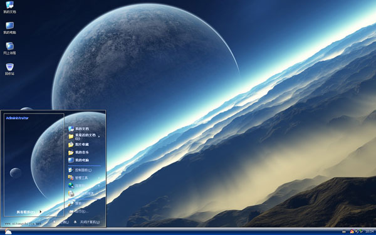Expand the 连接到 submenu arrow
This screenshot has width=376, height=235.
click(x=99, y=185)
